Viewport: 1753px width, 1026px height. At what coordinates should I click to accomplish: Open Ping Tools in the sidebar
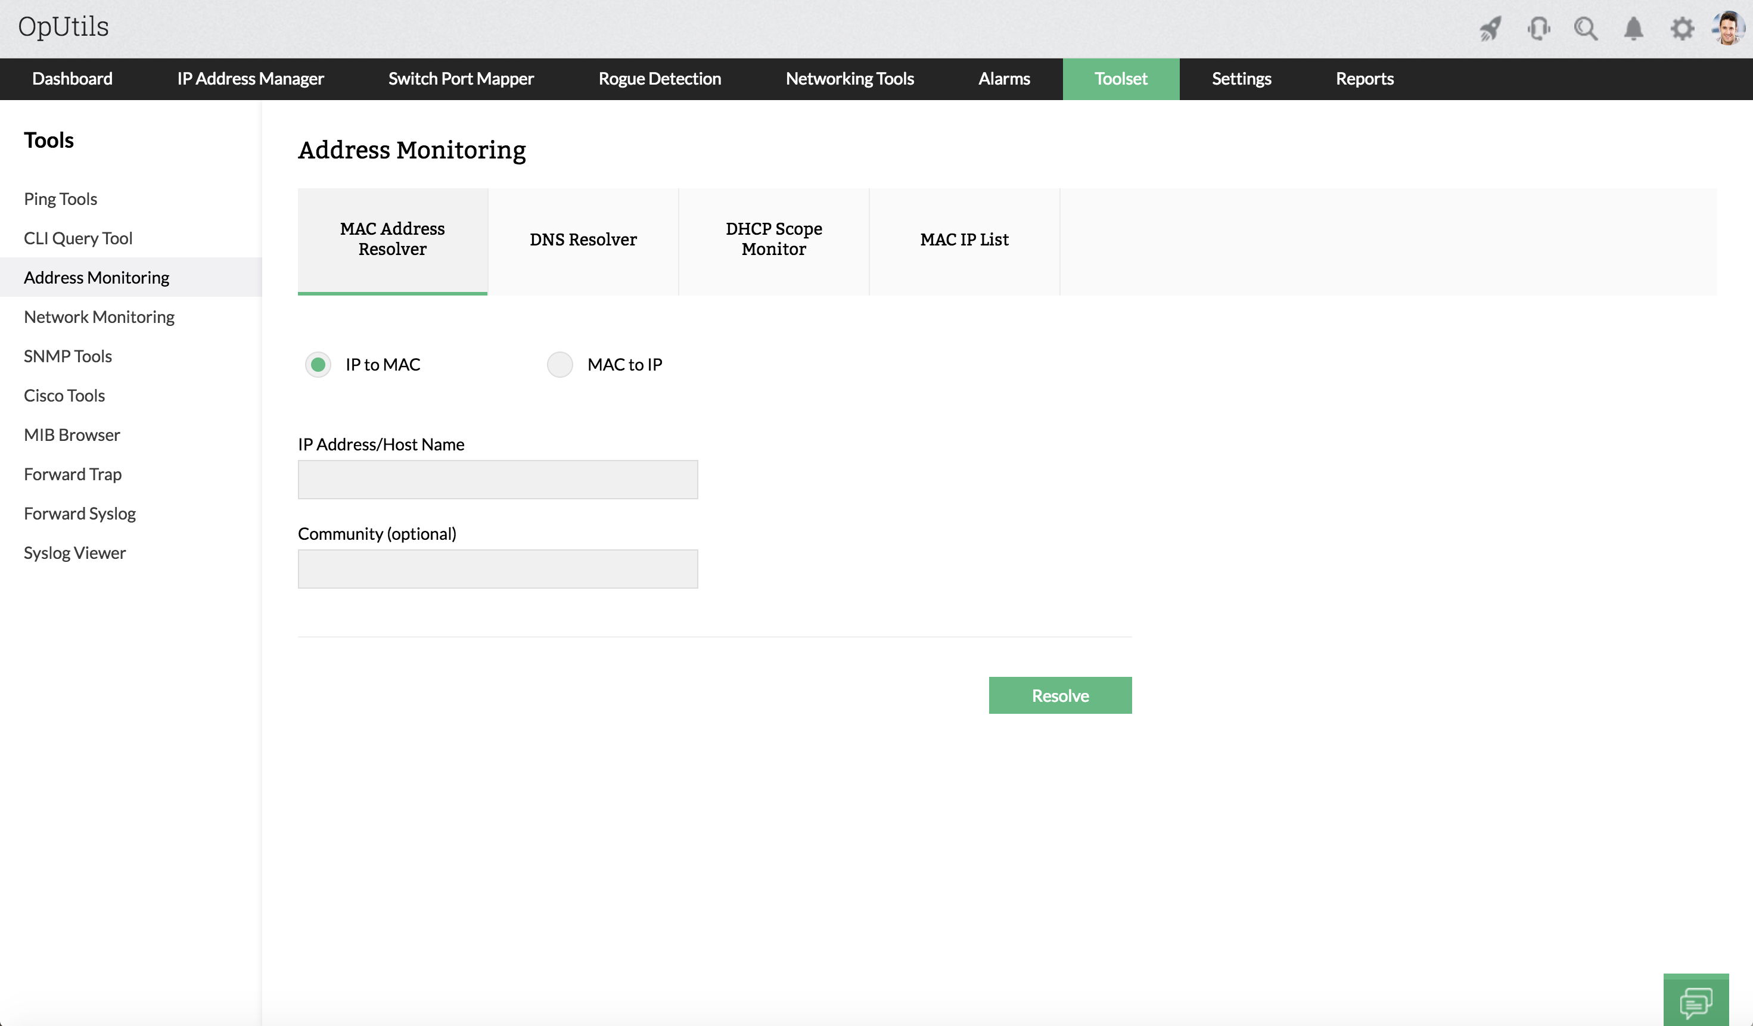pyautogui.click(x=61, y=199)
